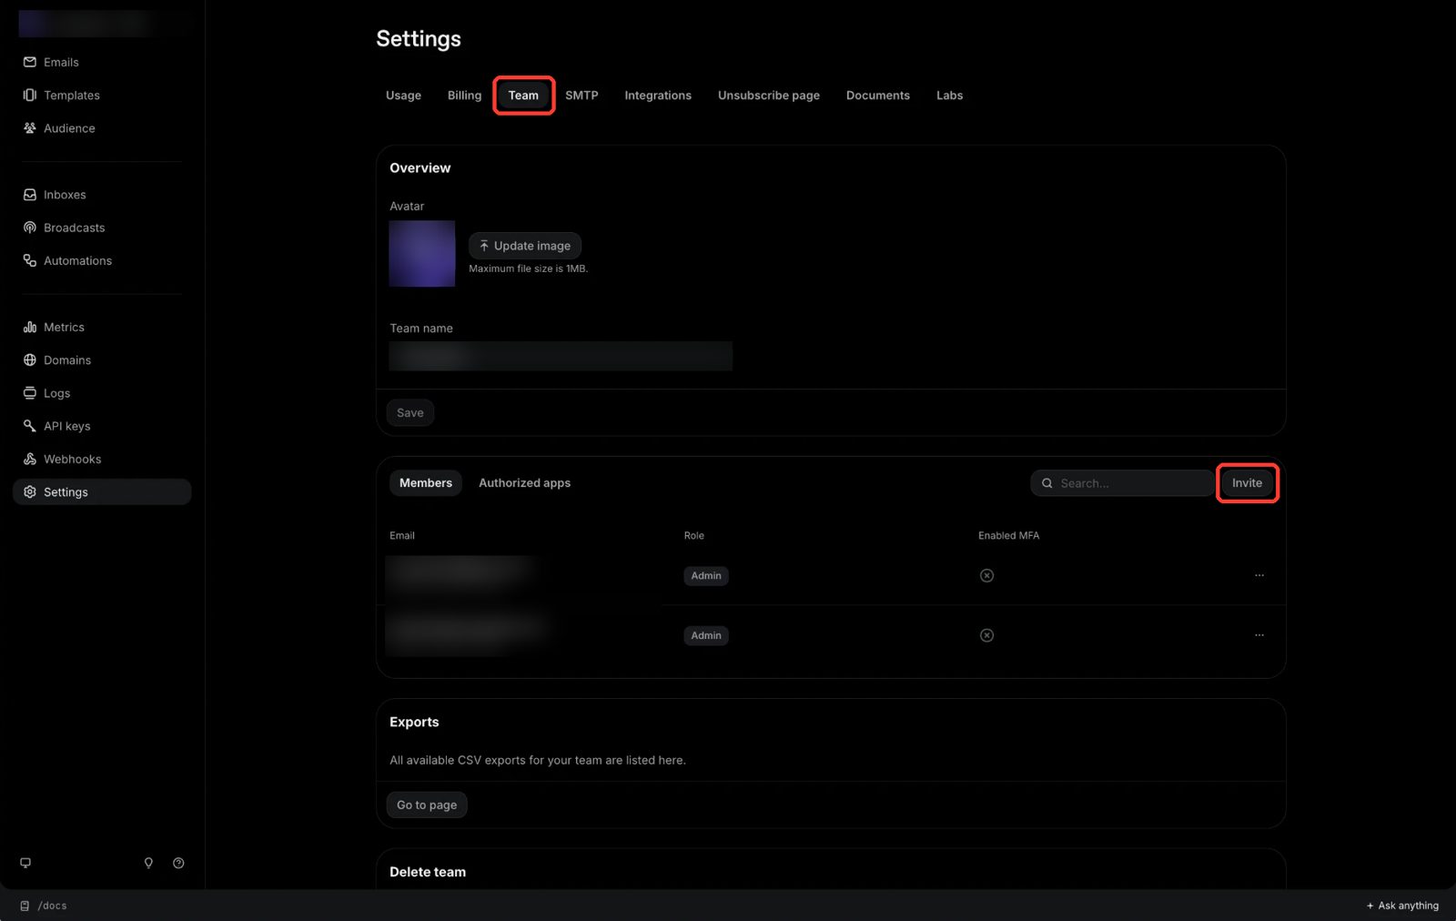Click the /docs link in bottom bar

44,906
